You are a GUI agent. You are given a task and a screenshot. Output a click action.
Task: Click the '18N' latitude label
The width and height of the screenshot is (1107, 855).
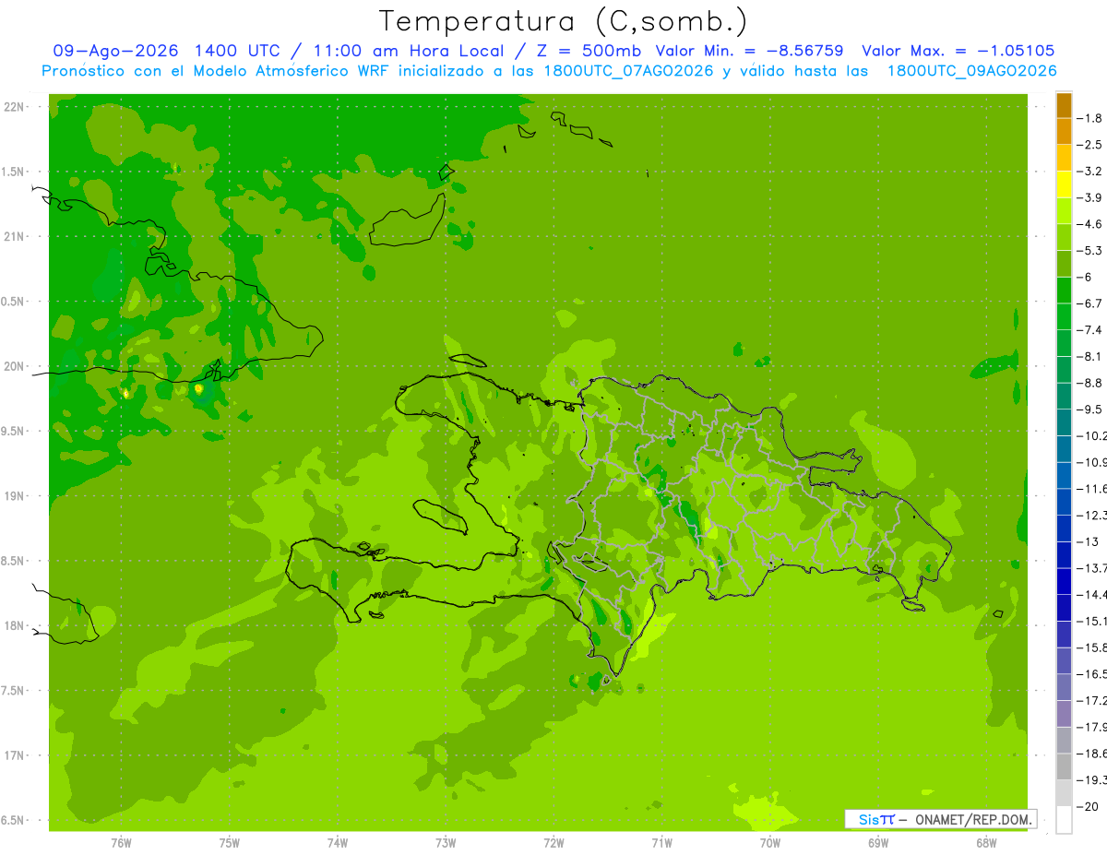click(x=16, y=626)
